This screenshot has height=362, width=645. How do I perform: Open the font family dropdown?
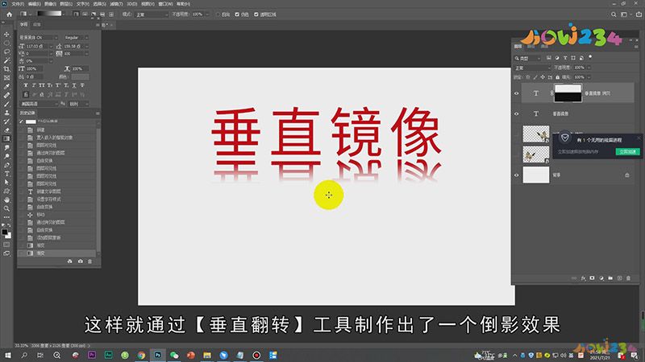coord(38,37)
